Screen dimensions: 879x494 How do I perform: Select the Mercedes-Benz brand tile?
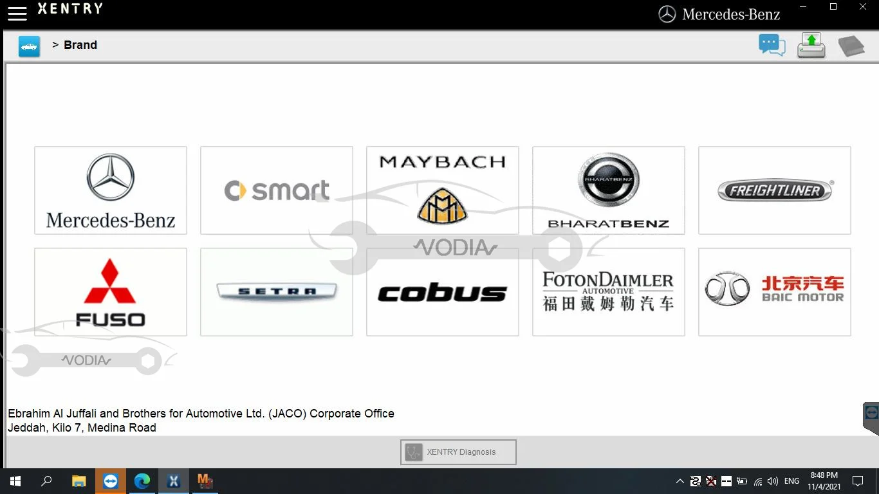[x=111, y=190]
